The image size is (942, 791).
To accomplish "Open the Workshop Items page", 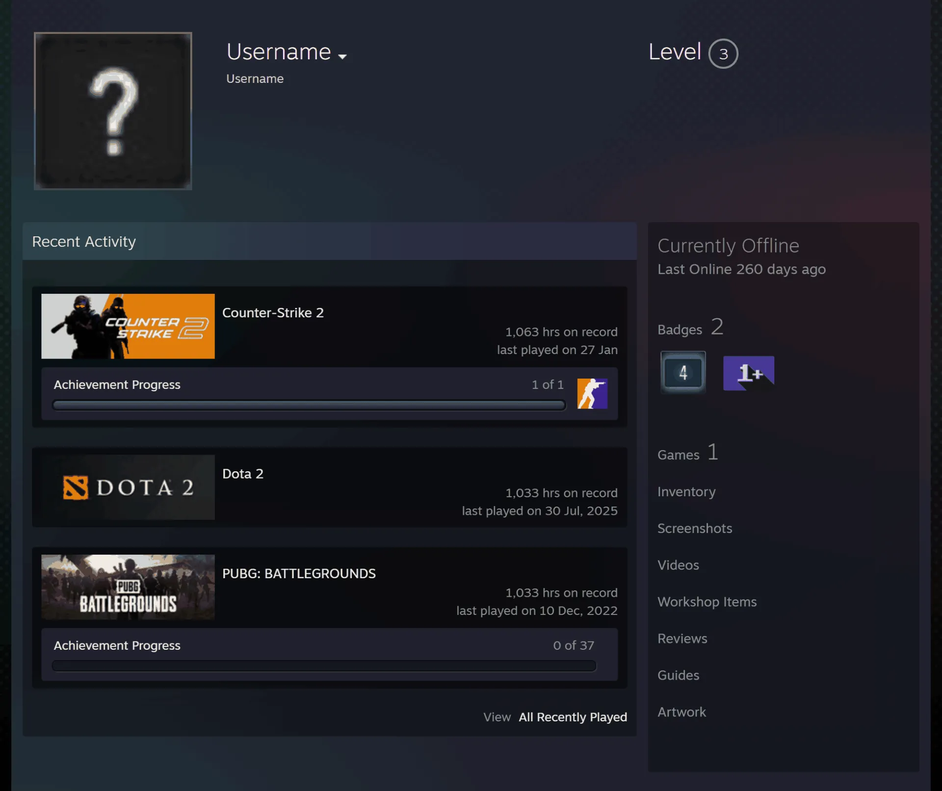I will [x=707, y=602].
